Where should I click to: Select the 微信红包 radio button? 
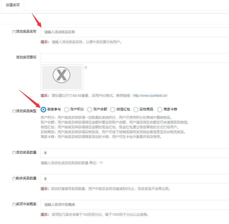click(113, 109)
